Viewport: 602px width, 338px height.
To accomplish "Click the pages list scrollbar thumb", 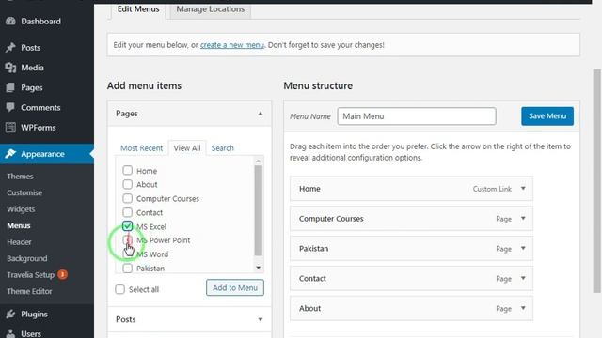I will coord(259,210).
